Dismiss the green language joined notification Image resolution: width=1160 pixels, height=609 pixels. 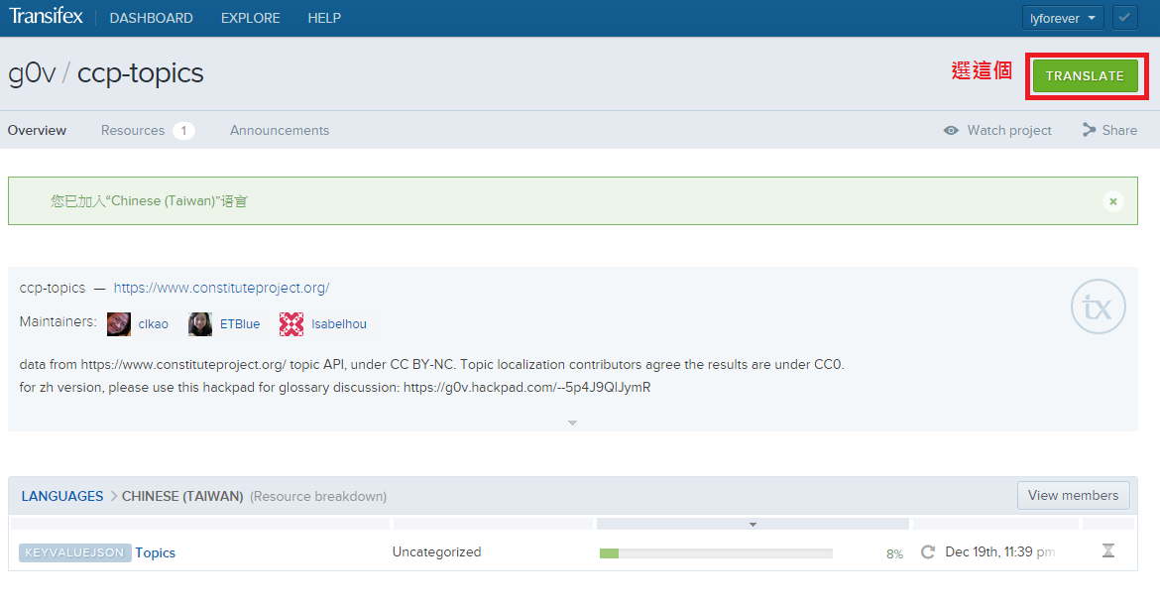[x=1112, y=201]
